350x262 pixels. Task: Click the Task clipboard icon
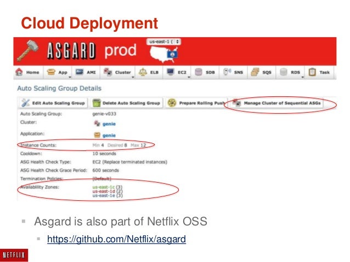[312, 72]
